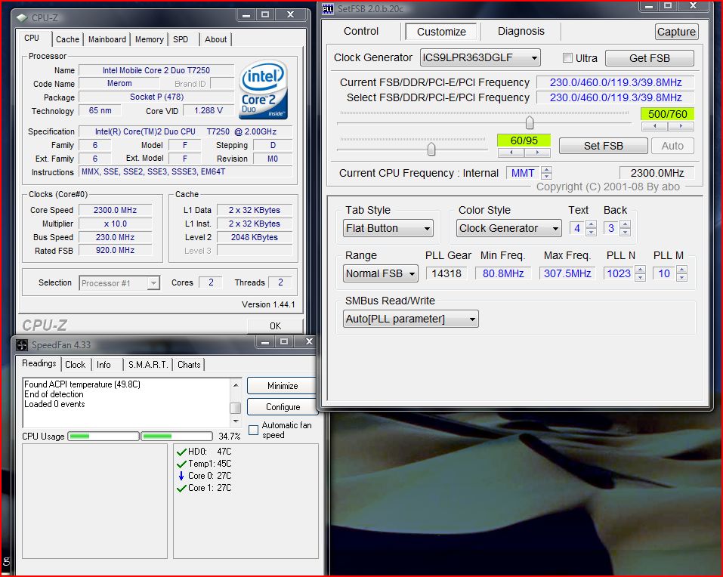Image resolution: width=723 pixels, height=577 pixels.
Task: Click the SpeedFan log scroll-down arrow
Action: tap(235, 421)
